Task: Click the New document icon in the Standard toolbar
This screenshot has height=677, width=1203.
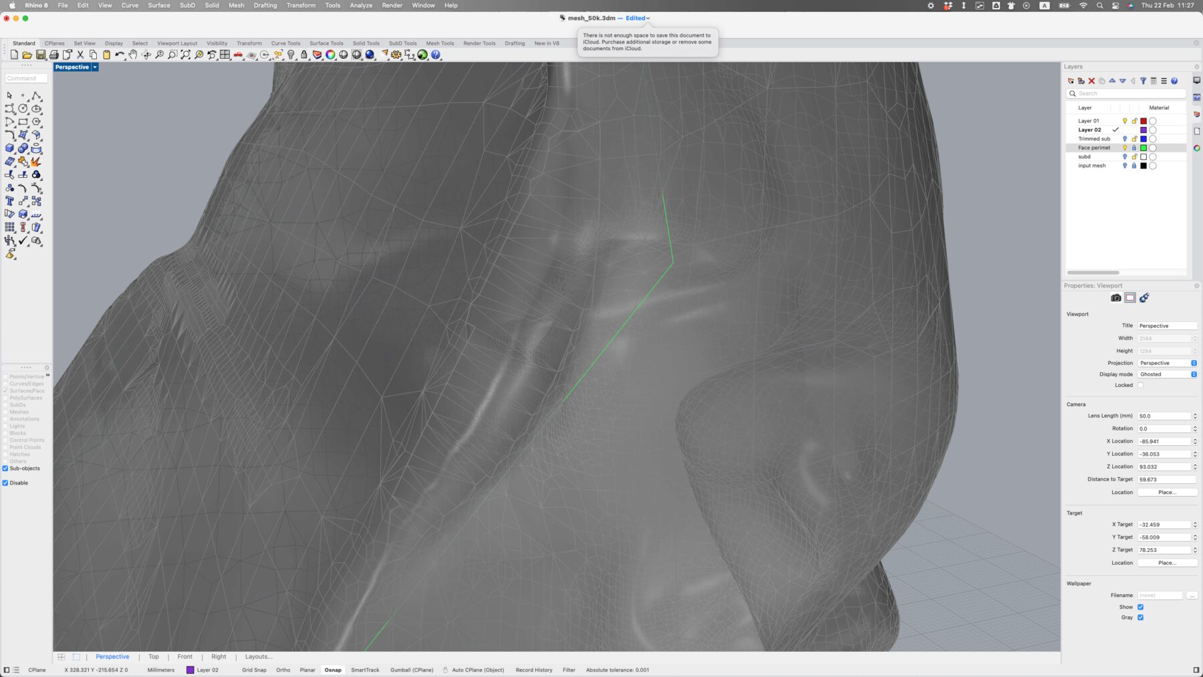Action: [14, 55]
